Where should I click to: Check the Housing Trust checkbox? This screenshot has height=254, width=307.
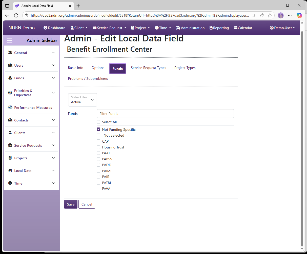[98, 147]
